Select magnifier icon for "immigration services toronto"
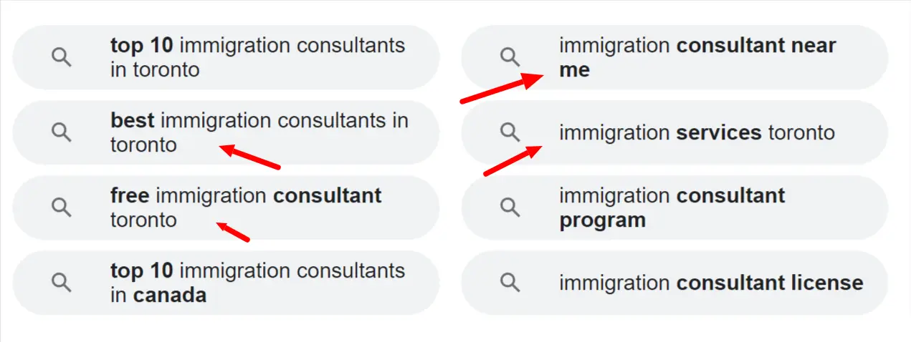Viewport: 911px width, 342px height. coord(510,132)
